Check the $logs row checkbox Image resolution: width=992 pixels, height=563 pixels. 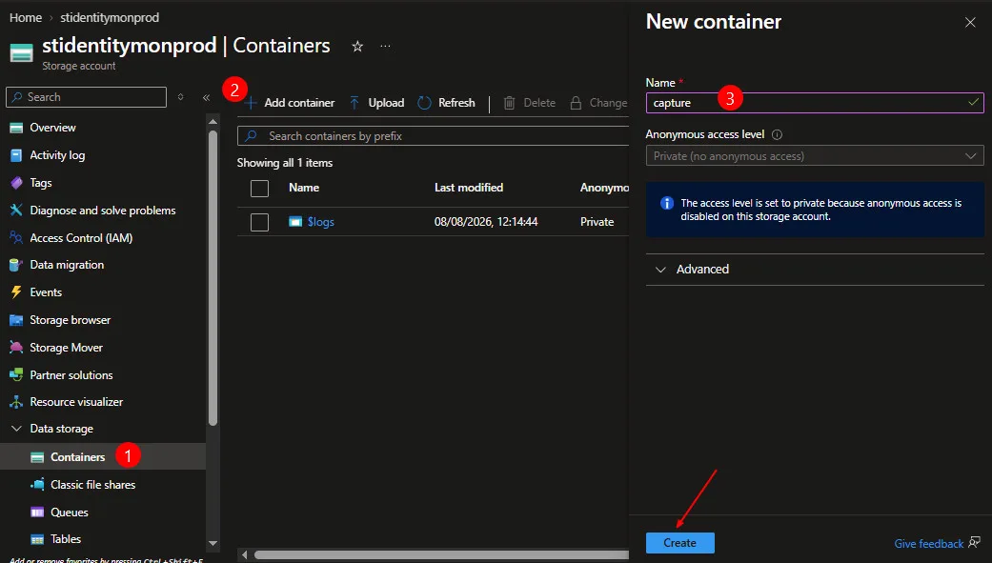(x=259, y=222)
